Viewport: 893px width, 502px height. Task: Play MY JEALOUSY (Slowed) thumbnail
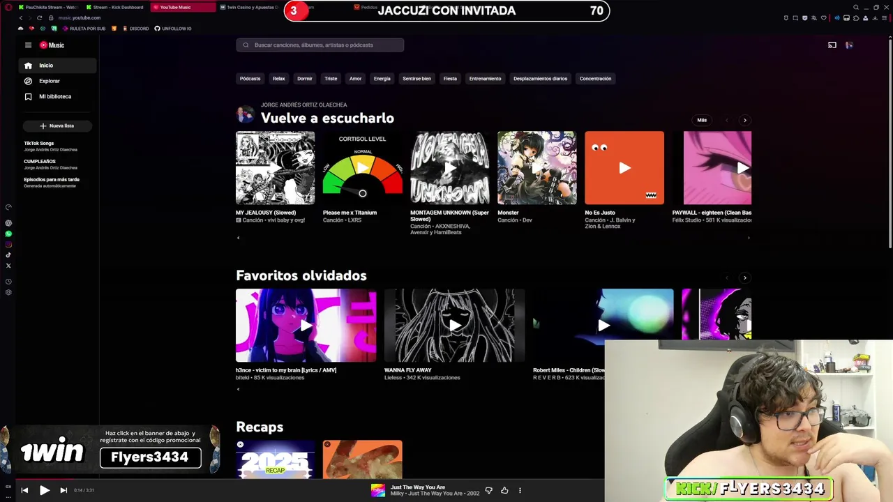[275, 168]
